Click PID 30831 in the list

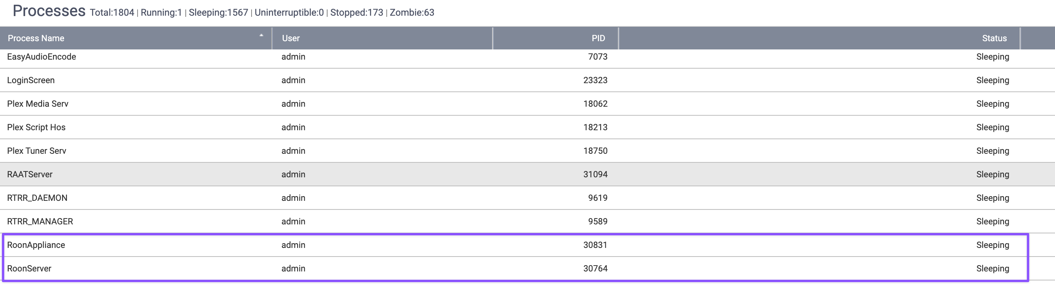595,245
